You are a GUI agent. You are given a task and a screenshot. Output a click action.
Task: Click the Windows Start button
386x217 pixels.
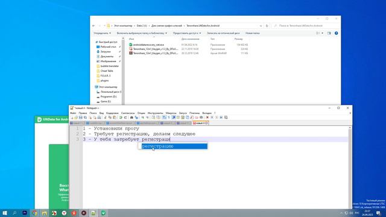coord(4,213)
